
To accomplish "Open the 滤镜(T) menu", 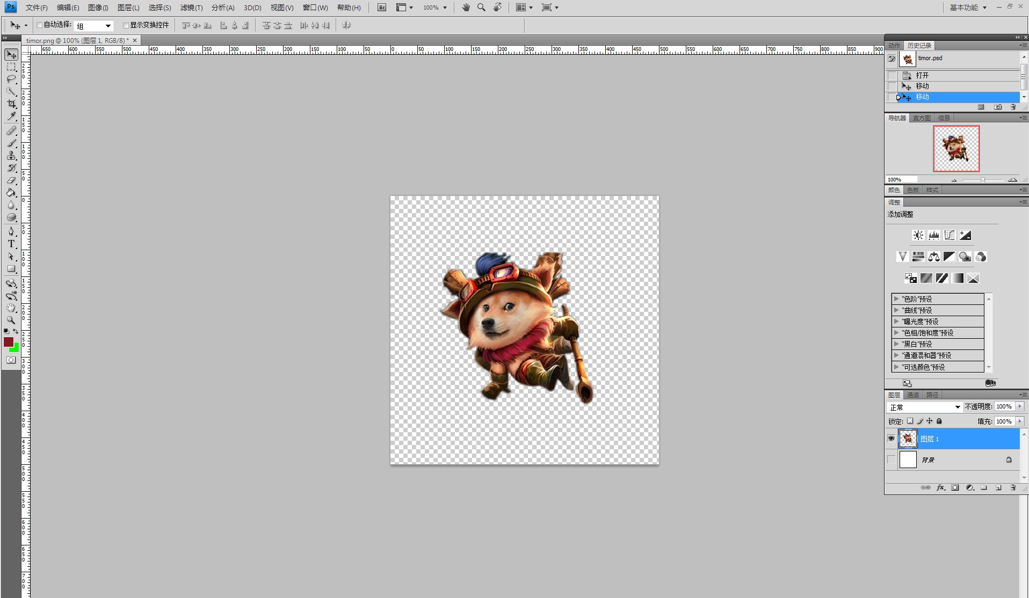I will coord(191,8).
